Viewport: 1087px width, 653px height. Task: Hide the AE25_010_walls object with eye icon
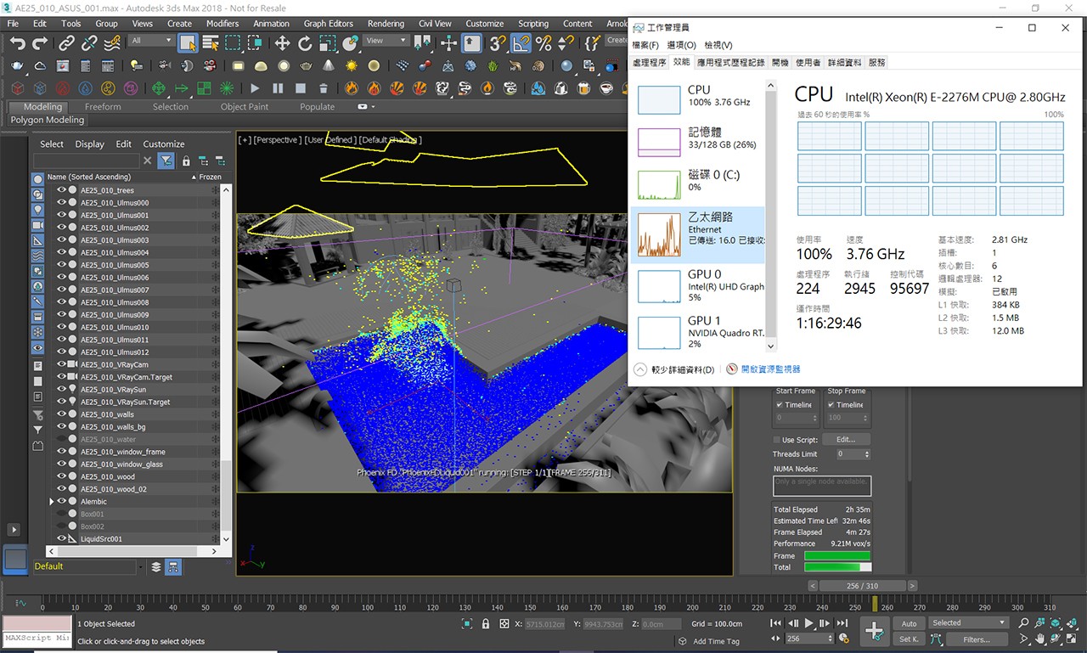click(61, 414)
